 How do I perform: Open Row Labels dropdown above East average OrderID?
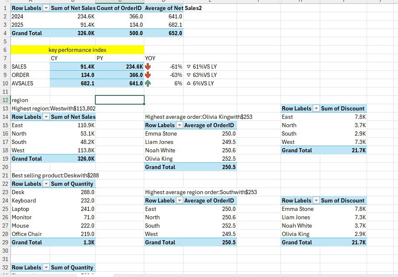point(179,200)
